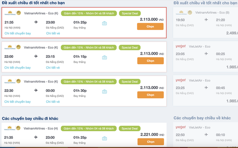This screenshot has height=148, width=238.
Task: Click VietJet logo on 23:05 return flight
Action: [x=181, y=46]
